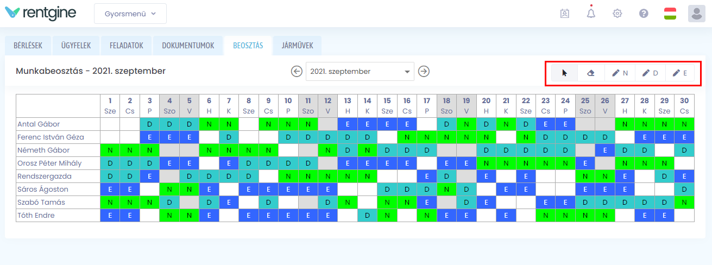Activate the eraser tool

[x=591, y=73]
